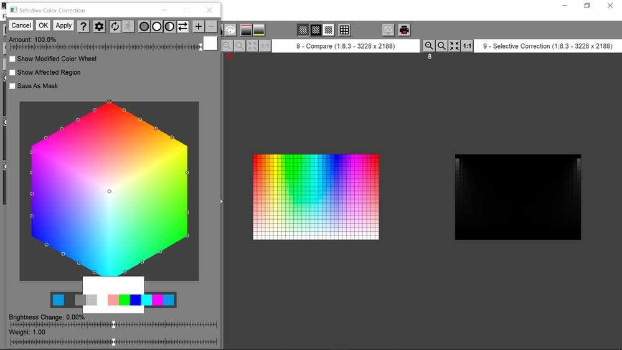
Task: Click the Weight slider handle
Action: tap(113, 341)
